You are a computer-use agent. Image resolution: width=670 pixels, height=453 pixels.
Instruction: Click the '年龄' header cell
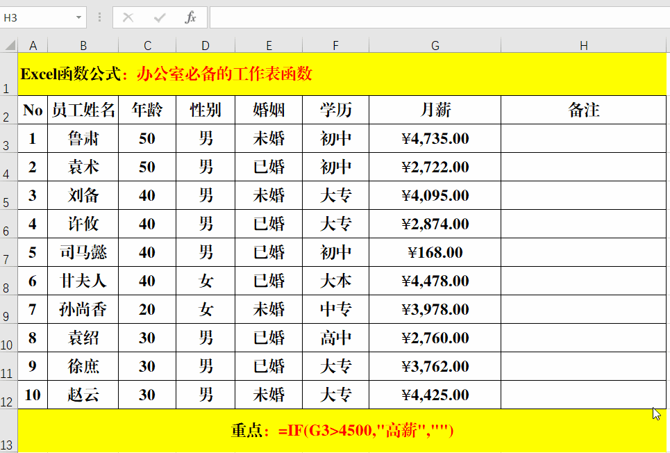pyautogui.click(x=147, y=110)
